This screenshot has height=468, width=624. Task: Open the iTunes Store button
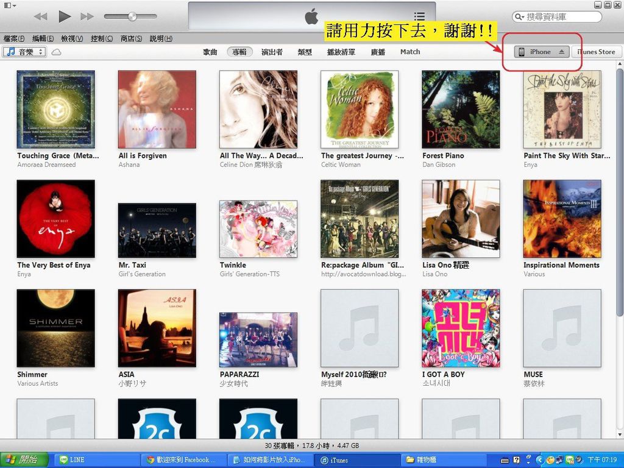596,52
